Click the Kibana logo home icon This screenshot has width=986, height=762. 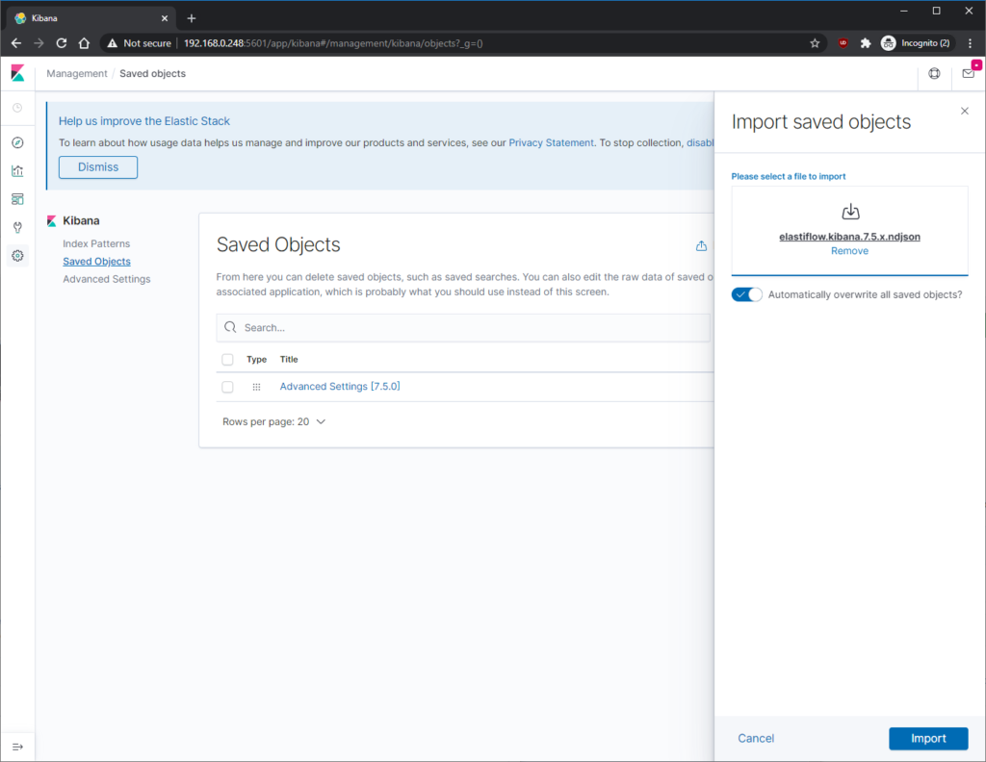click(x=17, y=73)
